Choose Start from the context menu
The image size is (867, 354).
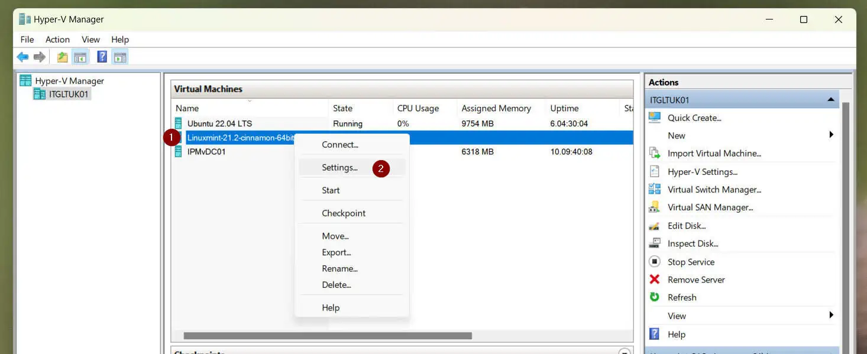352,190
